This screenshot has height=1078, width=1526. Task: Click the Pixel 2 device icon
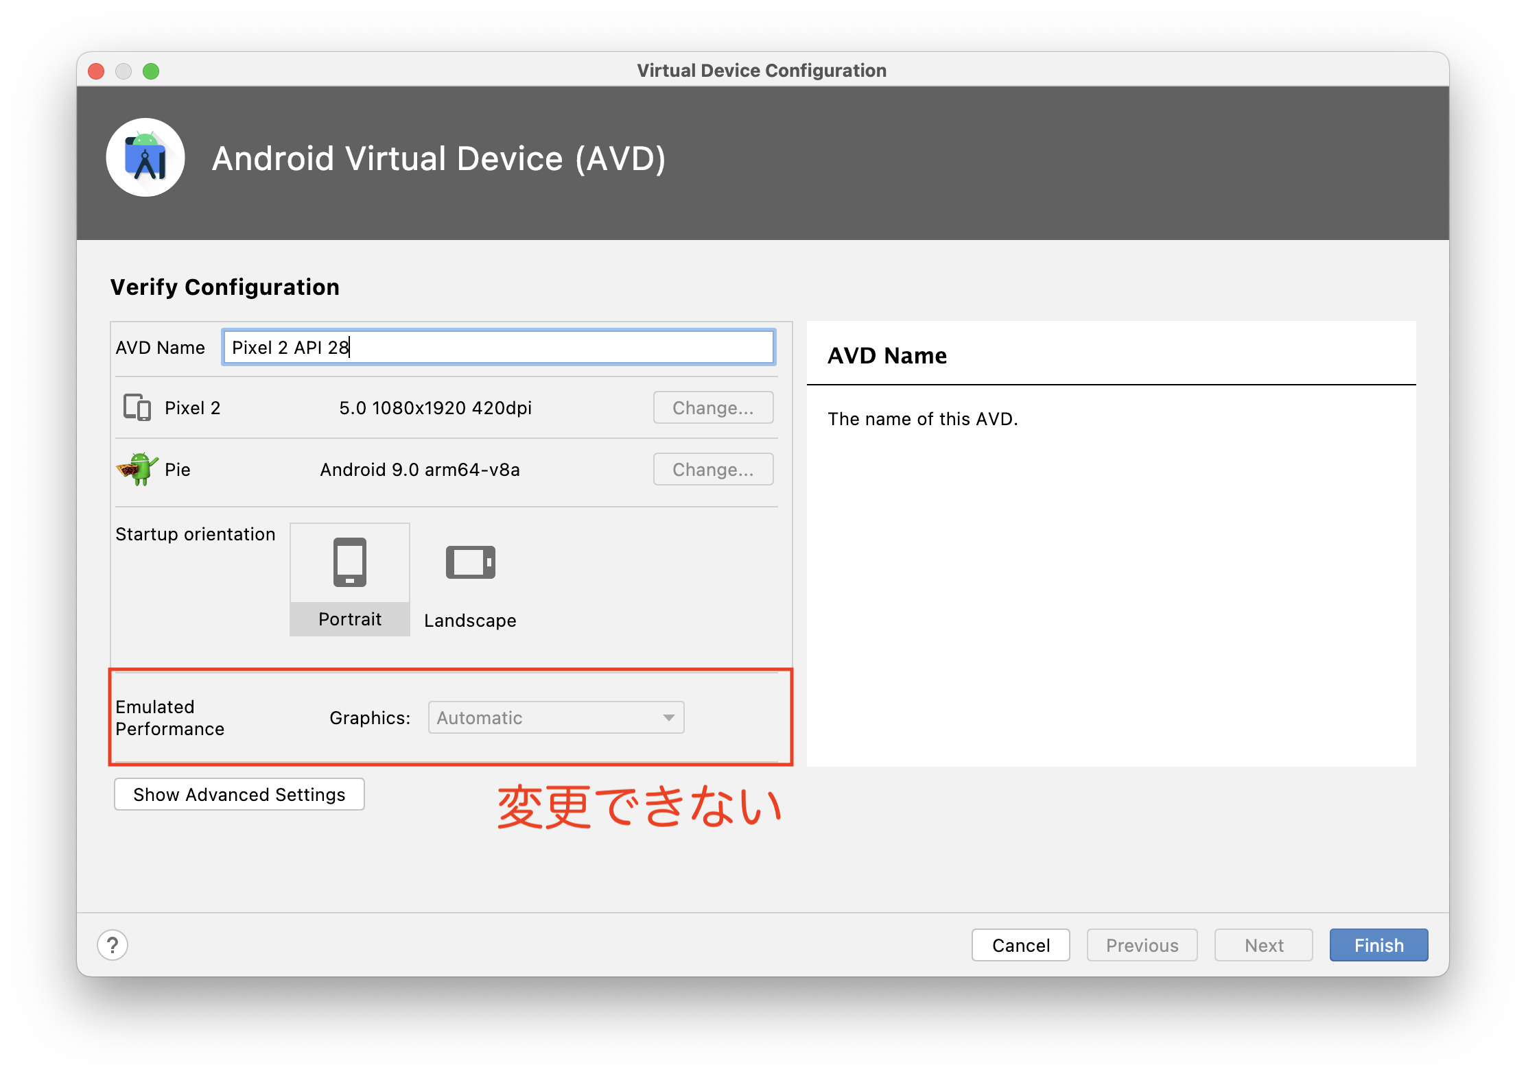(x=137, y=407)
